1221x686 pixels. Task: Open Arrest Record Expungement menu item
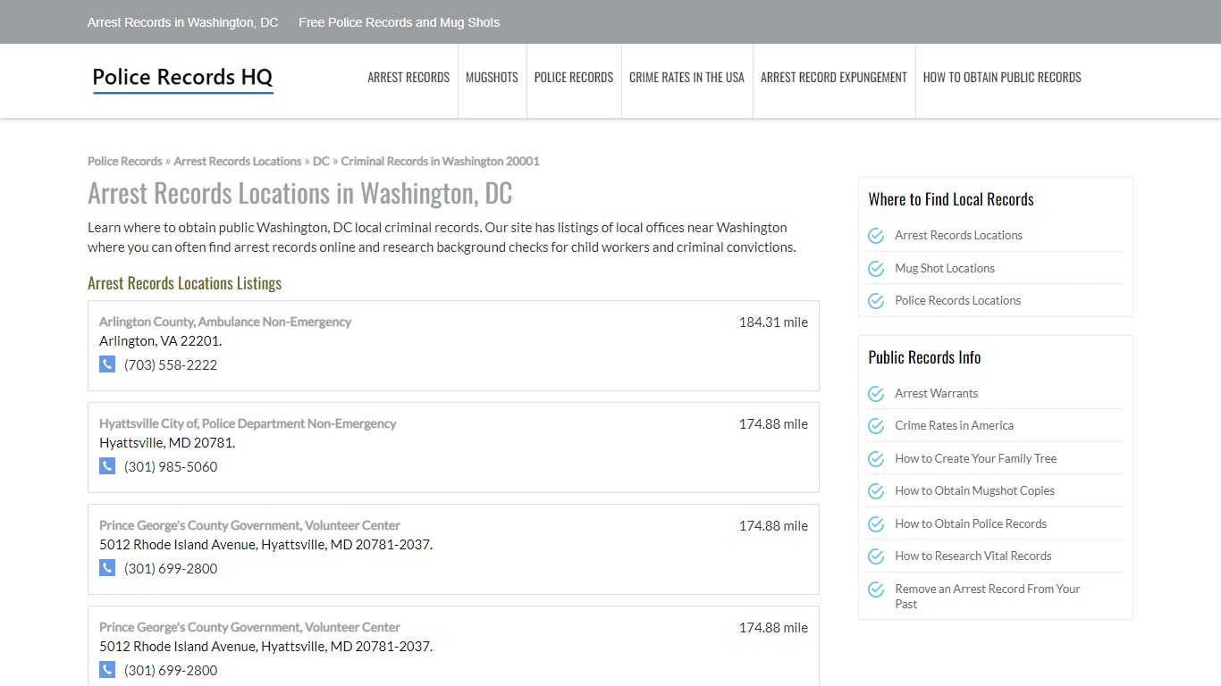[x=834, y=78]
